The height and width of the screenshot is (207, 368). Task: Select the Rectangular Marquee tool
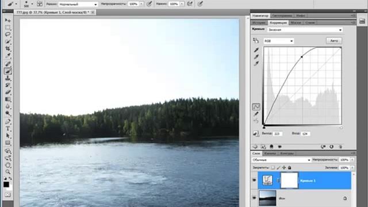click(x=7, y=28)
